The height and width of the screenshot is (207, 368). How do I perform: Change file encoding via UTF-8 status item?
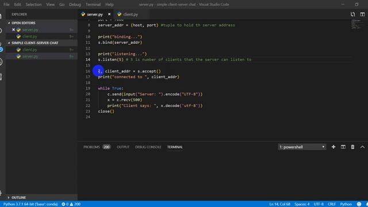coord(319,204)
